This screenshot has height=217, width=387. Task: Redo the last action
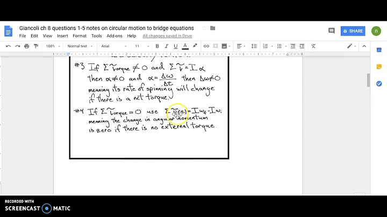tap(17, 46)
